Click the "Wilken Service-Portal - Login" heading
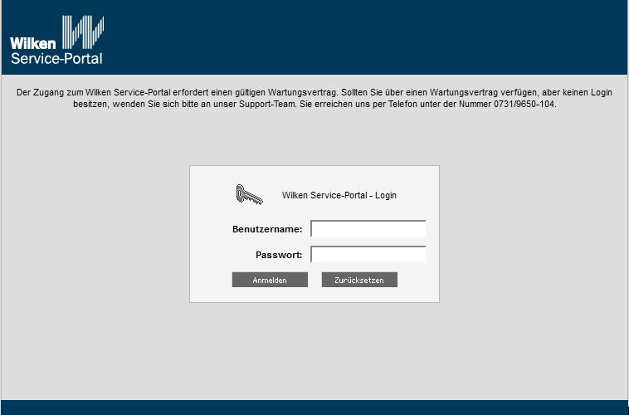629x415 pixels. [339, 196]
